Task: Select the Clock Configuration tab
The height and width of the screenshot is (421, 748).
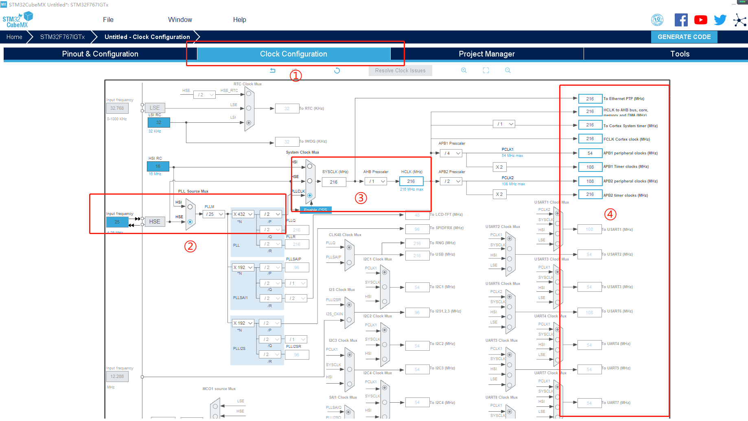Action: tap(293, 54)
